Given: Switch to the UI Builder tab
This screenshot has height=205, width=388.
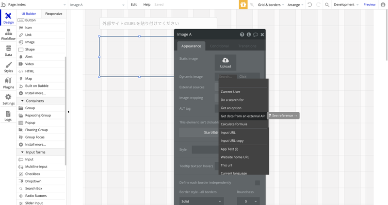Looking at the screenshot, I should [x=29, y=14].
